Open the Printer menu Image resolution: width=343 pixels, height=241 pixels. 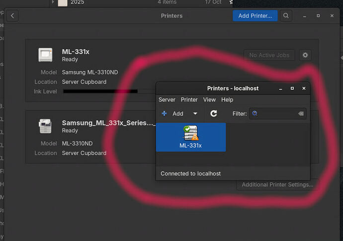(x=189, y=100)
